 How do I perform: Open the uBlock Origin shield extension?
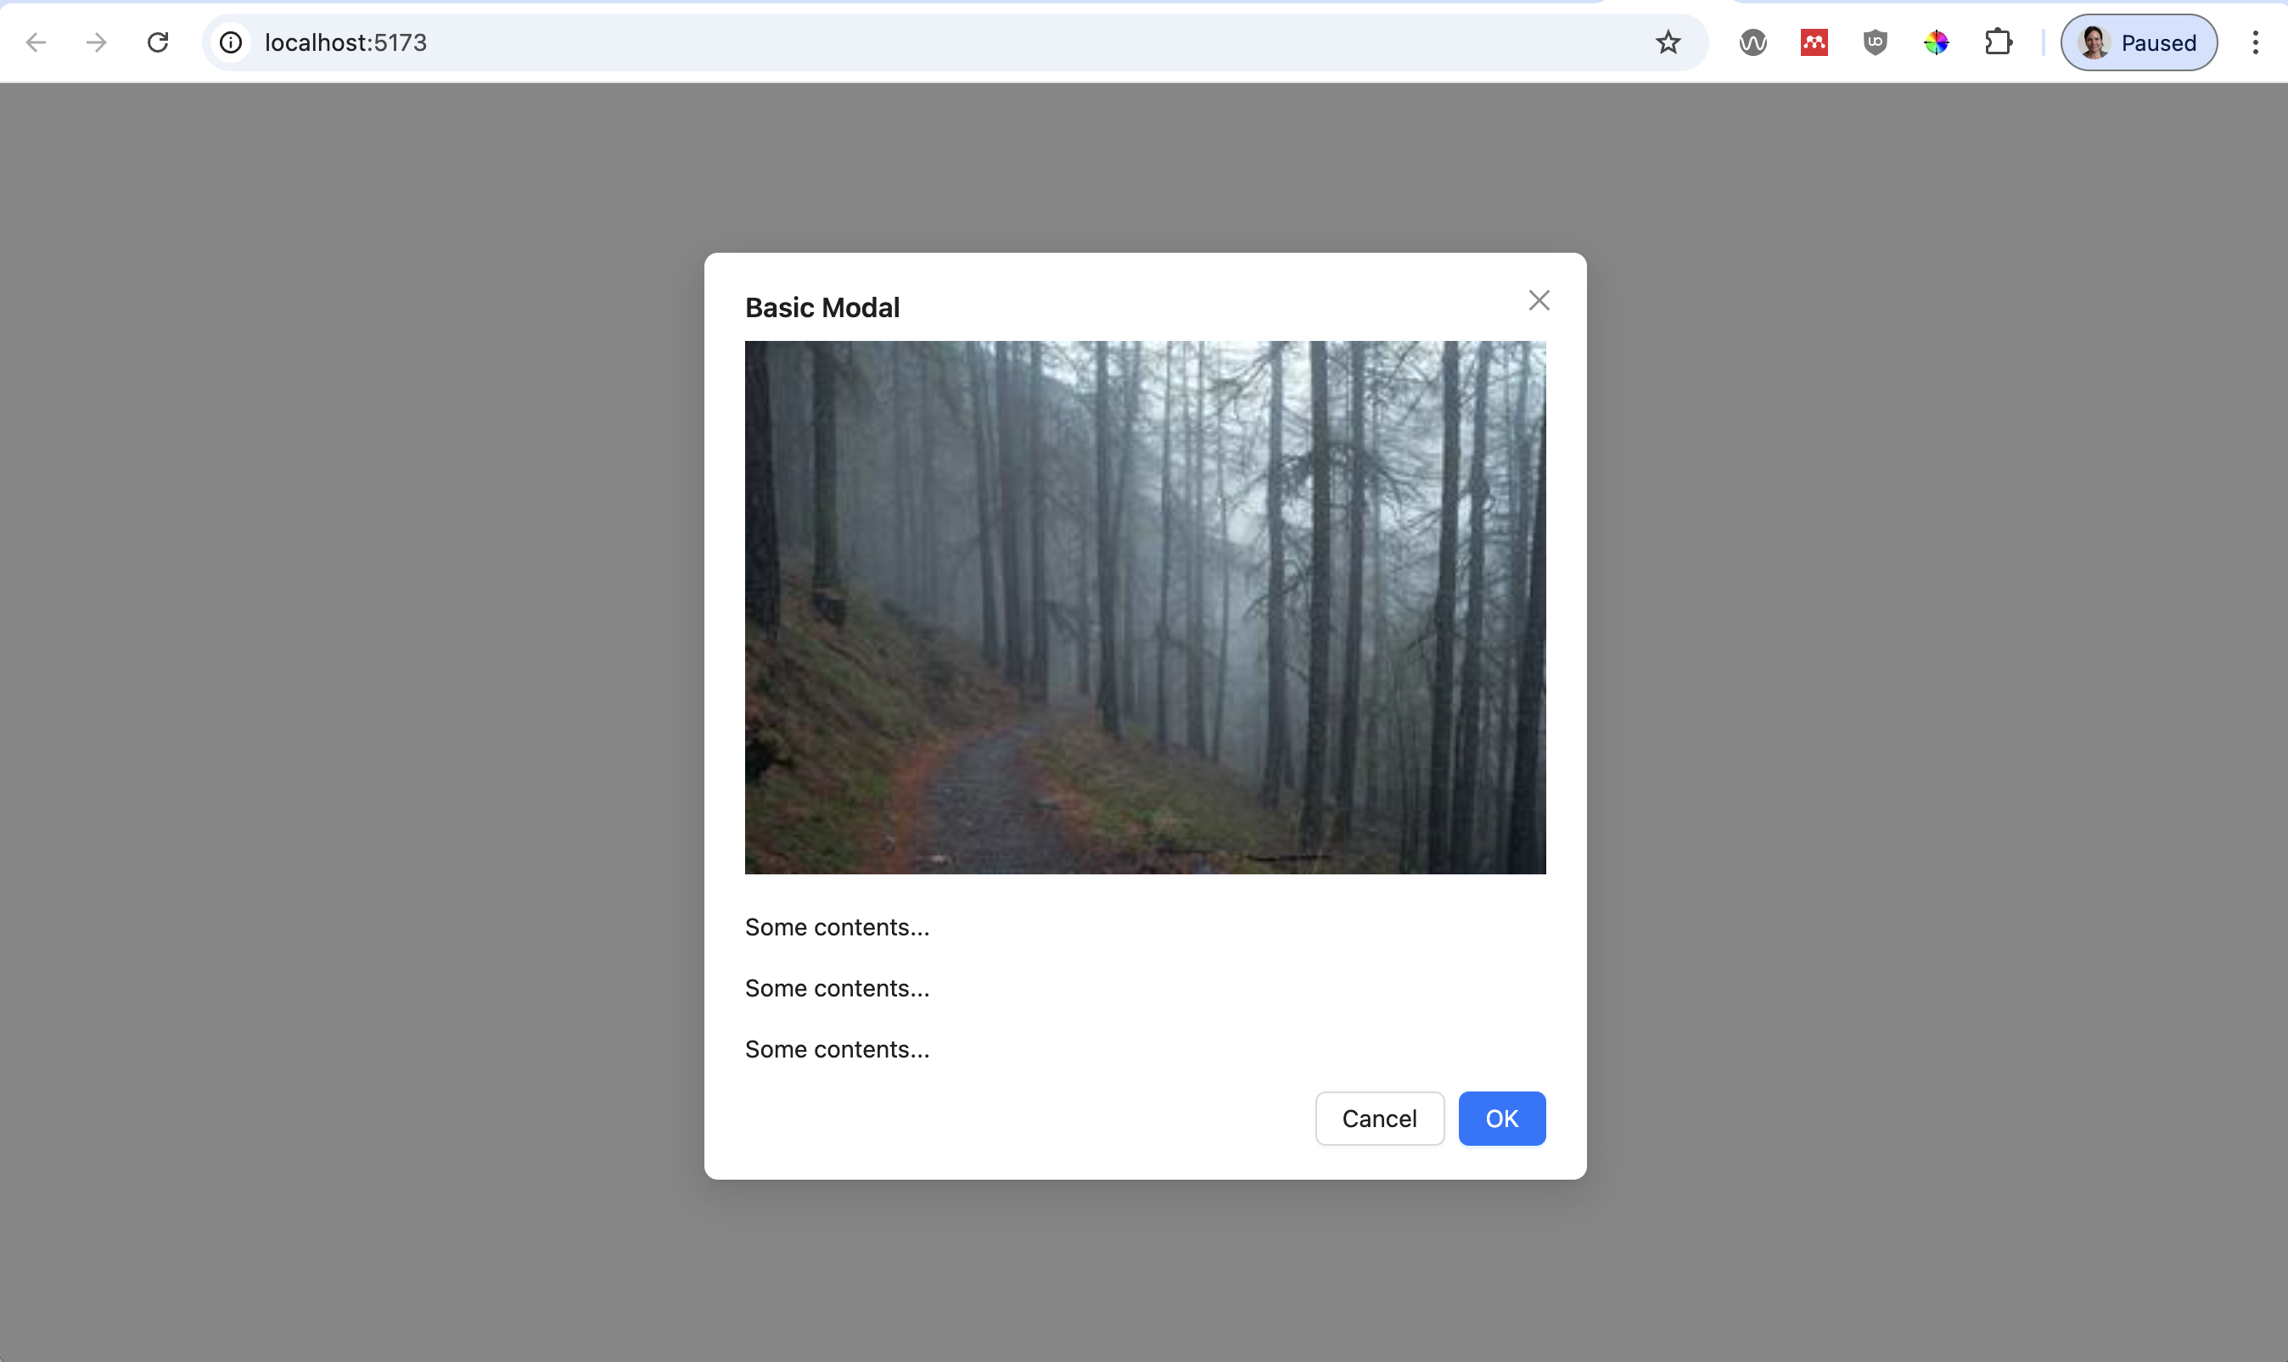[x=1875, y=42]
